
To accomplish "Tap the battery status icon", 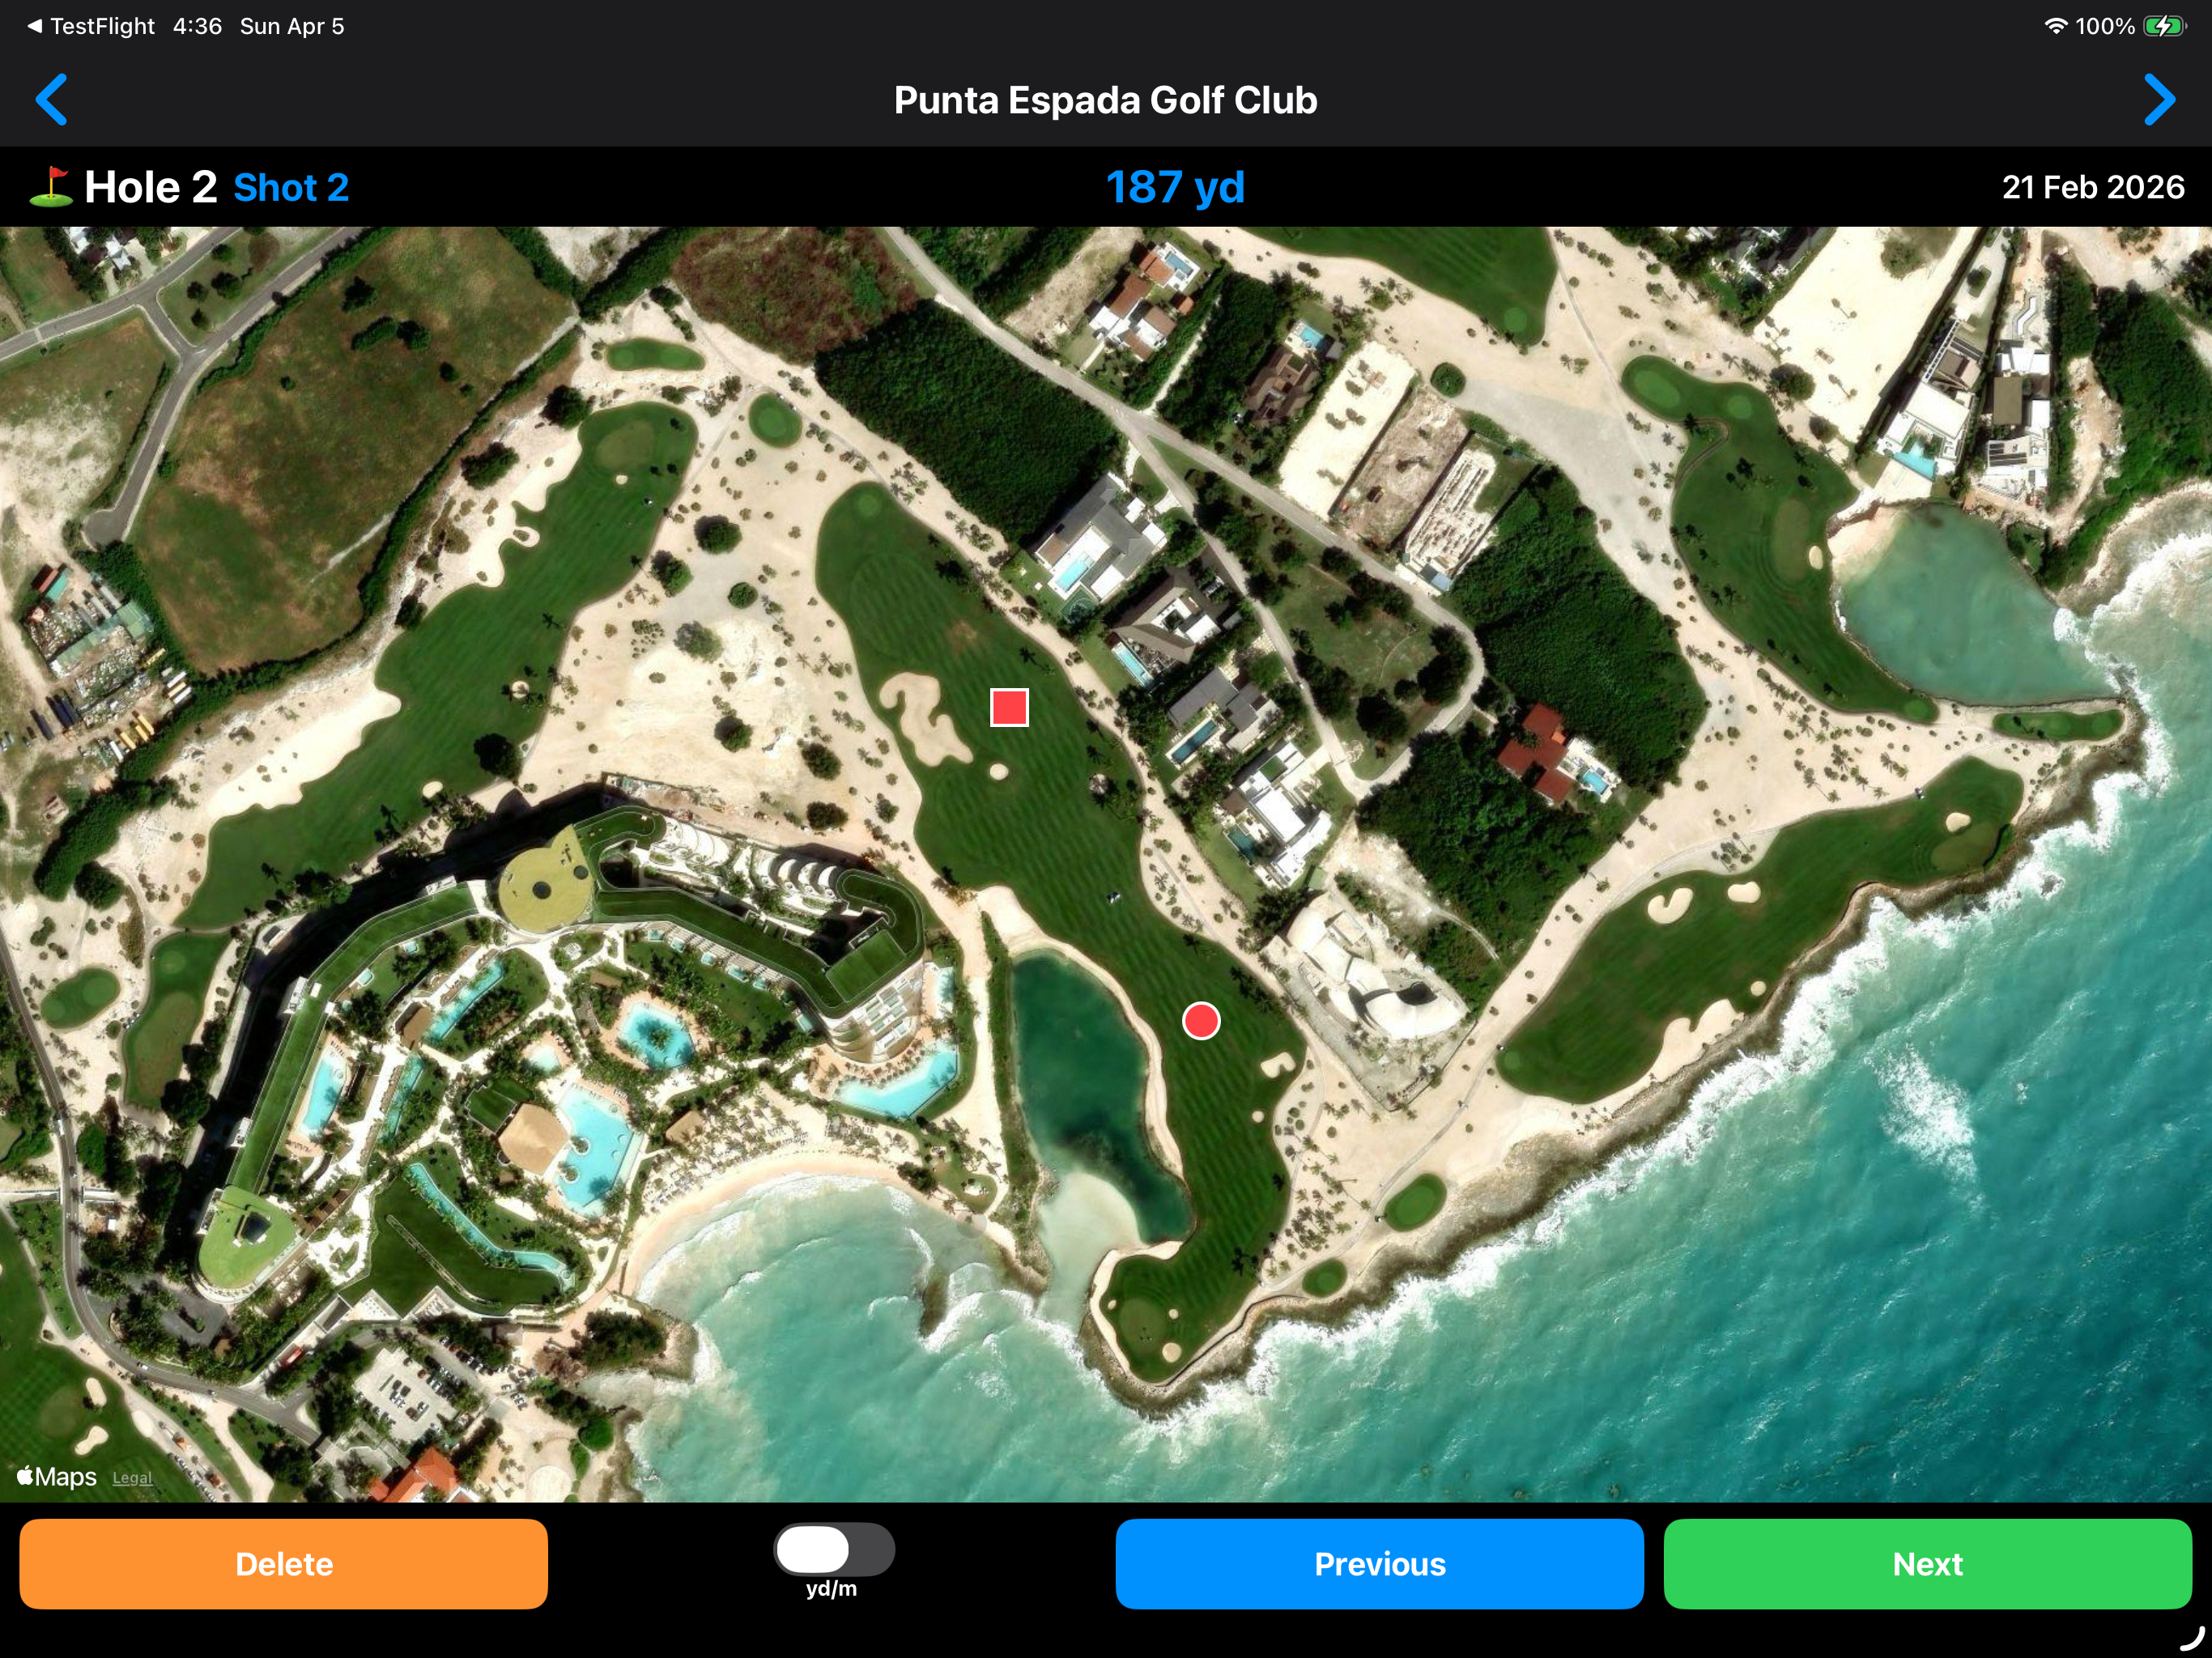I will 2164,26.
